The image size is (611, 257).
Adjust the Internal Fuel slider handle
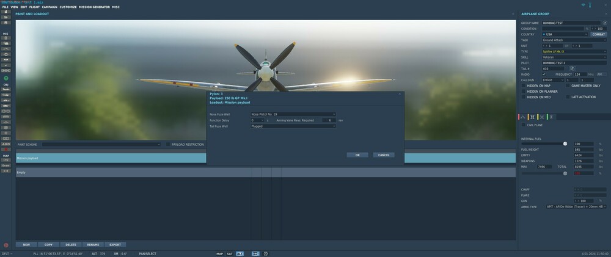pyautogui.click(x=565, y=143)
